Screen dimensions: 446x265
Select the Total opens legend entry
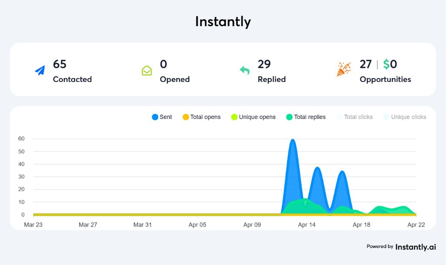(x=201, y=117)
